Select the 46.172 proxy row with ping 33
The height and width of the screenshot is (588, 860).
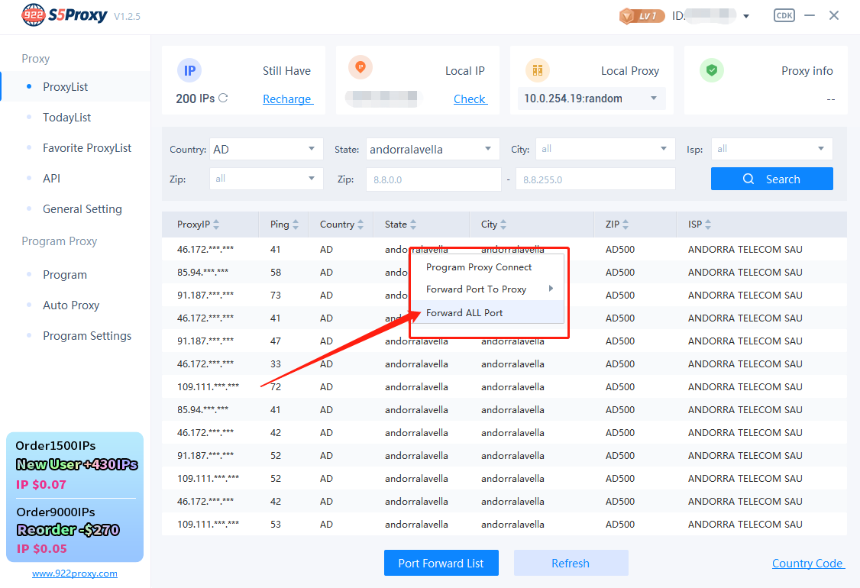pos(504,363)
